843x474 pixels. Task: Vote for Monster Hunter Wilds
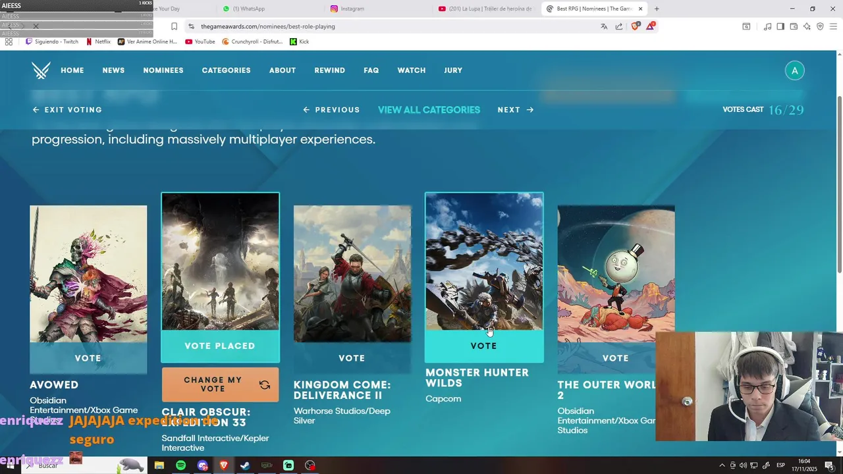484,346
